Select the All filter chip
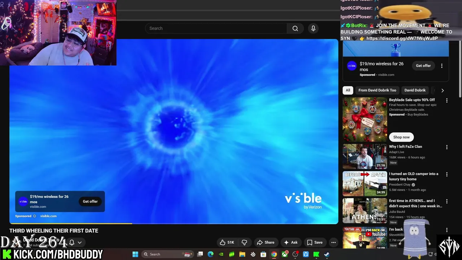Screen dimensions: 462x260 click(348, 90)
